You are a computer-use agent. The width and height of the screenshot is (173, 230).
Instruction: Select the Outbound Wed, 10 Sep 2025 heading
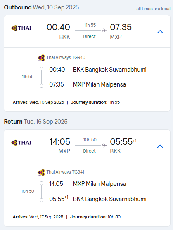41,7
